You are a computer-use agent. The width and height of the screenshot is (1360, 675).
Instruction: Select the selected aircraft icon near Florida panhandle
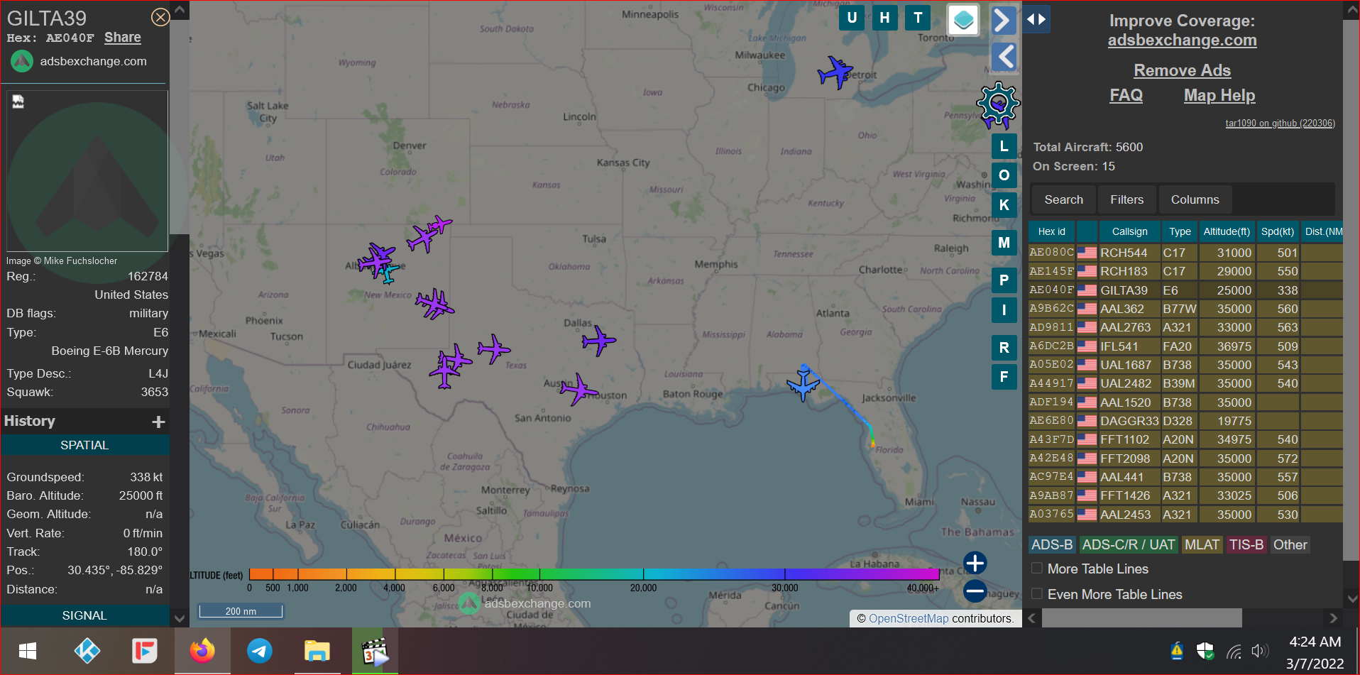coord(803,385)
